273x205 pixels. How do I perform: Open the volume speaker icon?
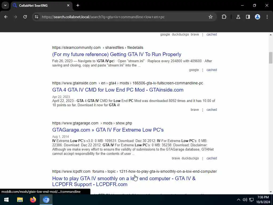click(x=245, y=200)
